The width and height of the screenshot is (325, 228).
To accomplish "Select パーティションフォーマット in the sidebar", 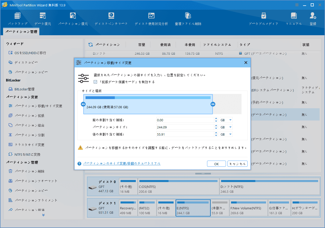I will [x=33, y=181].
